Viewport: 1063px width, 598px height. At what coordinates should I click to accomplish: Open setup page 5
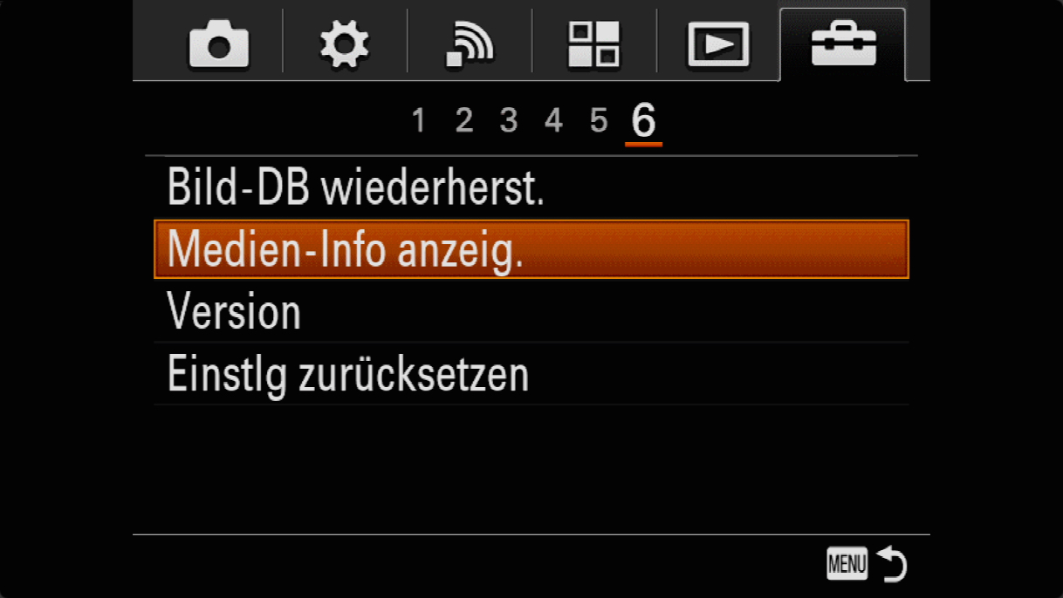point(598,121)
